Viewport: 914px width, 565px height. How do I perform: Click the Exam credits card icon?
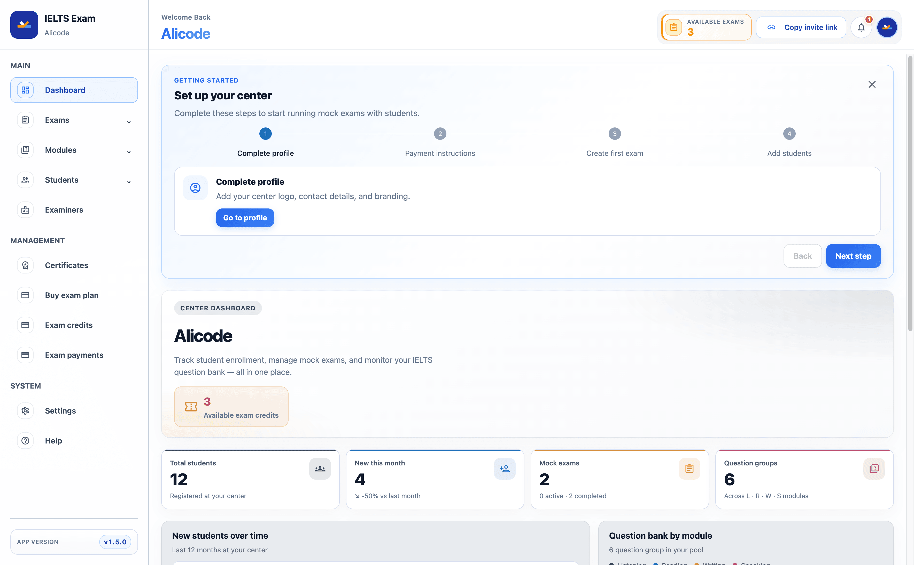click(x=25, y=325)
